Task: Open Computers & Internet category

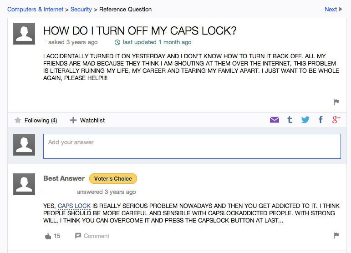Action: point(35,9)
